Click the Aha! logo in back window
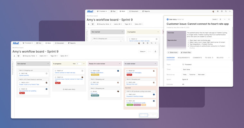Screen dimensions: 244x128 (90, 11)
